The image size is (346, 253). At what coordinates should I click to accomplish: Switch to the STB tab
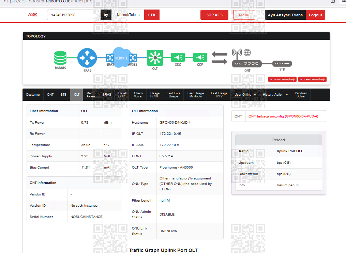coord(63,95)
